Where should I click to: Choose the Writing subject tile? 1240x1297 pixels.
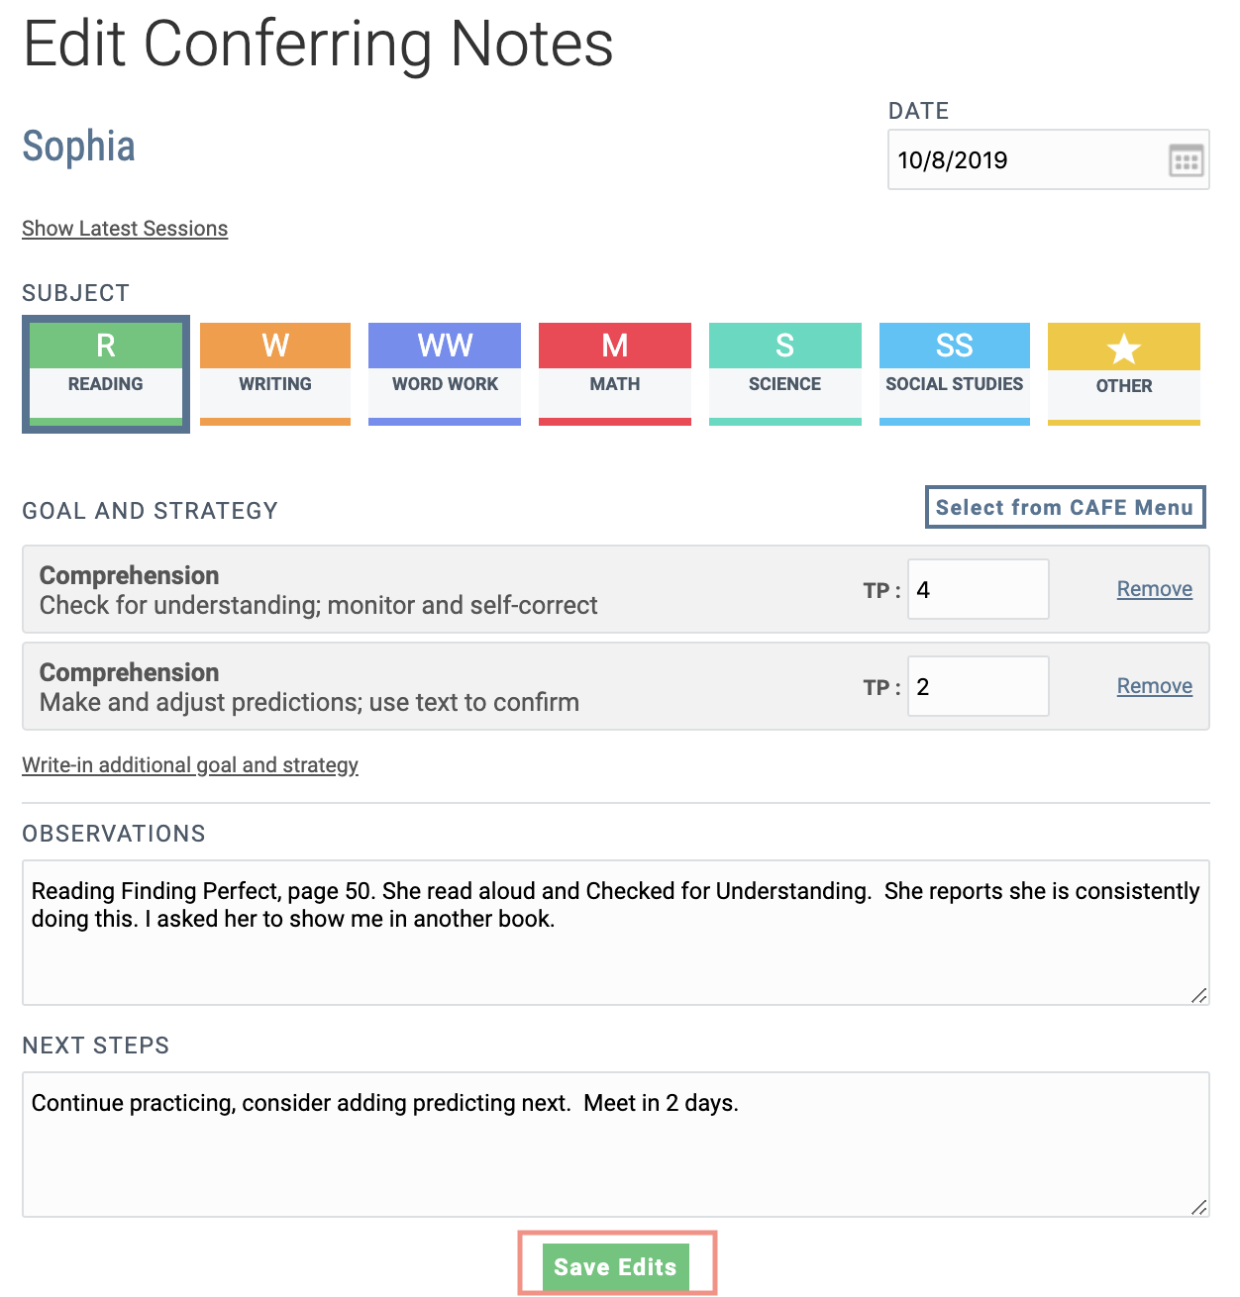[x=275, y=373]
